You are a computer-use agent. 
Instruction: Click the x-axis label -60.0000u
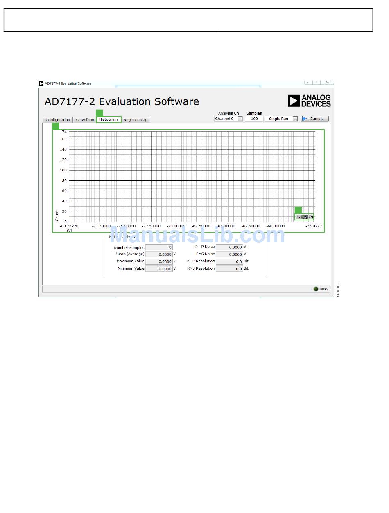click(x=276, y=226)
